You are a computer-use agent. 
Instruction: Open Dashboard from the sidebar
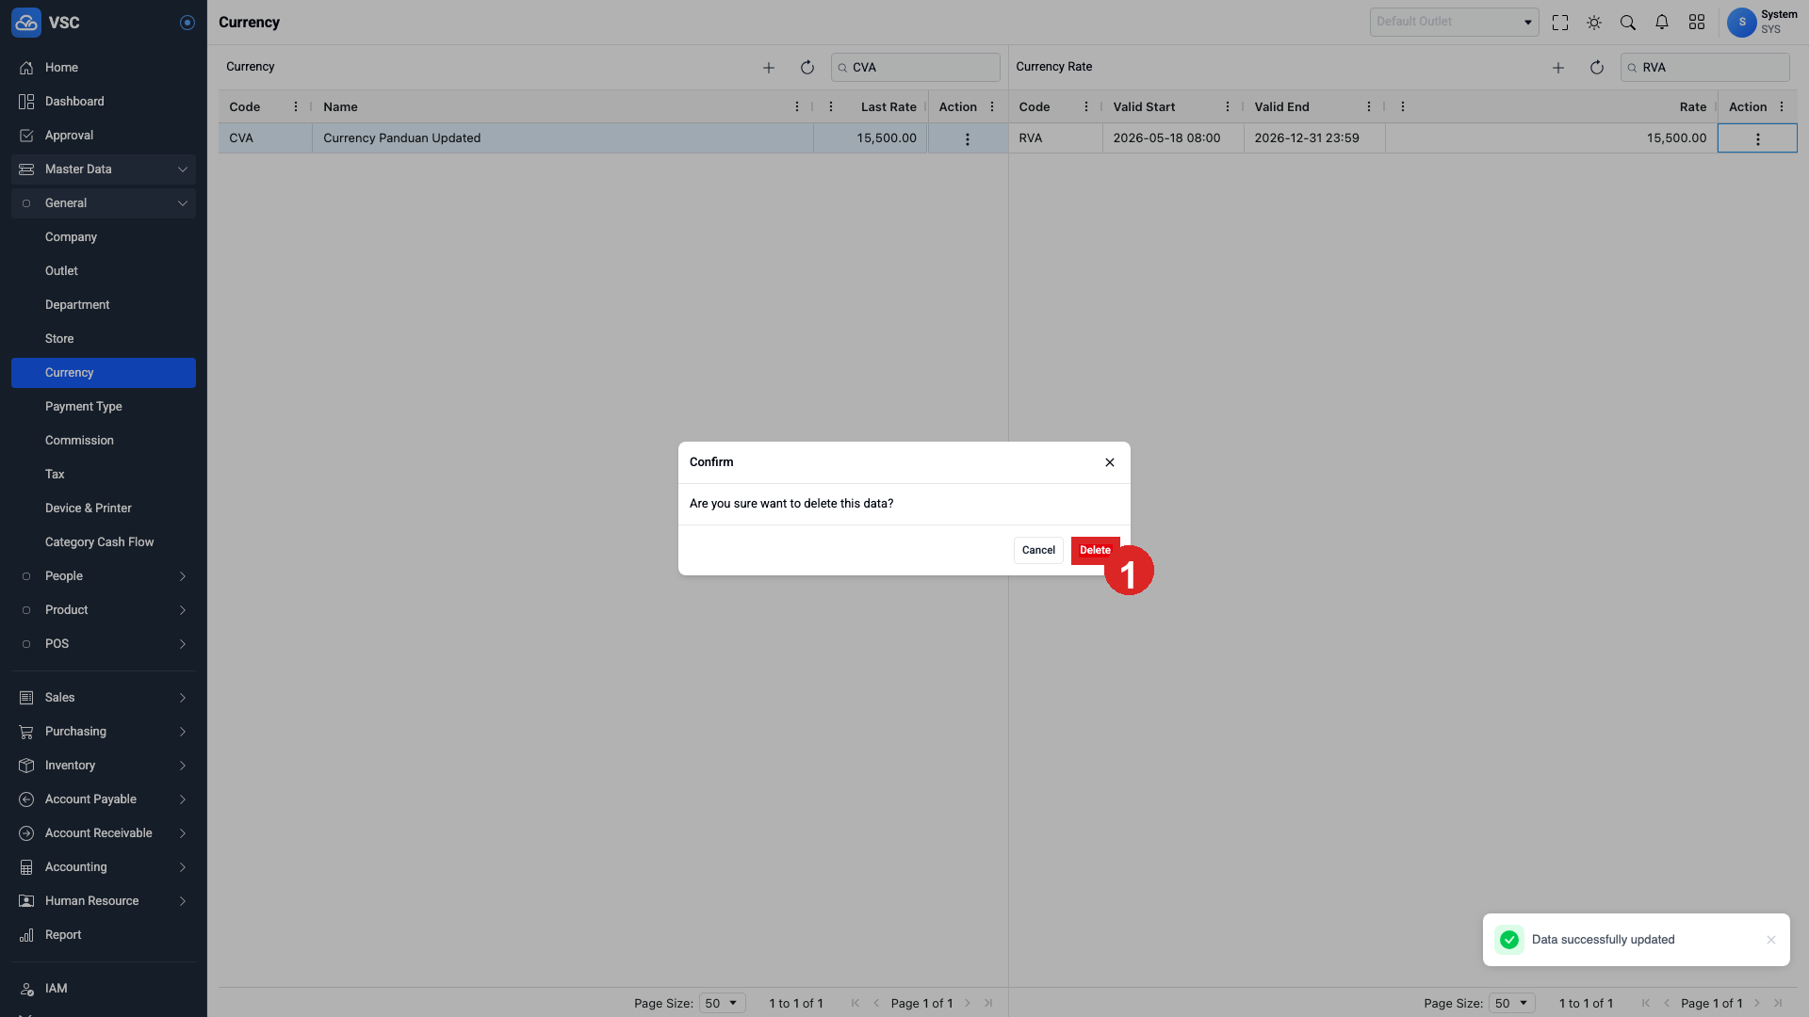[104, 102]
